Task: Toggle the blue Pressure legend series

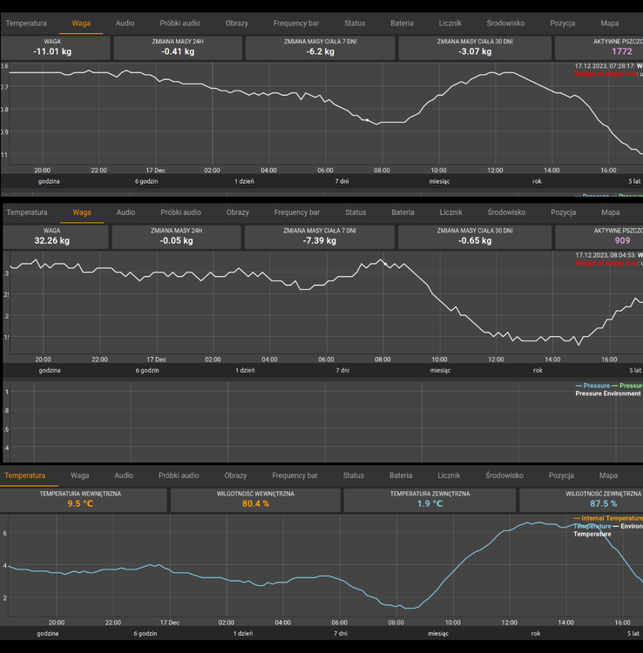Action: click(x=596, y=385)
